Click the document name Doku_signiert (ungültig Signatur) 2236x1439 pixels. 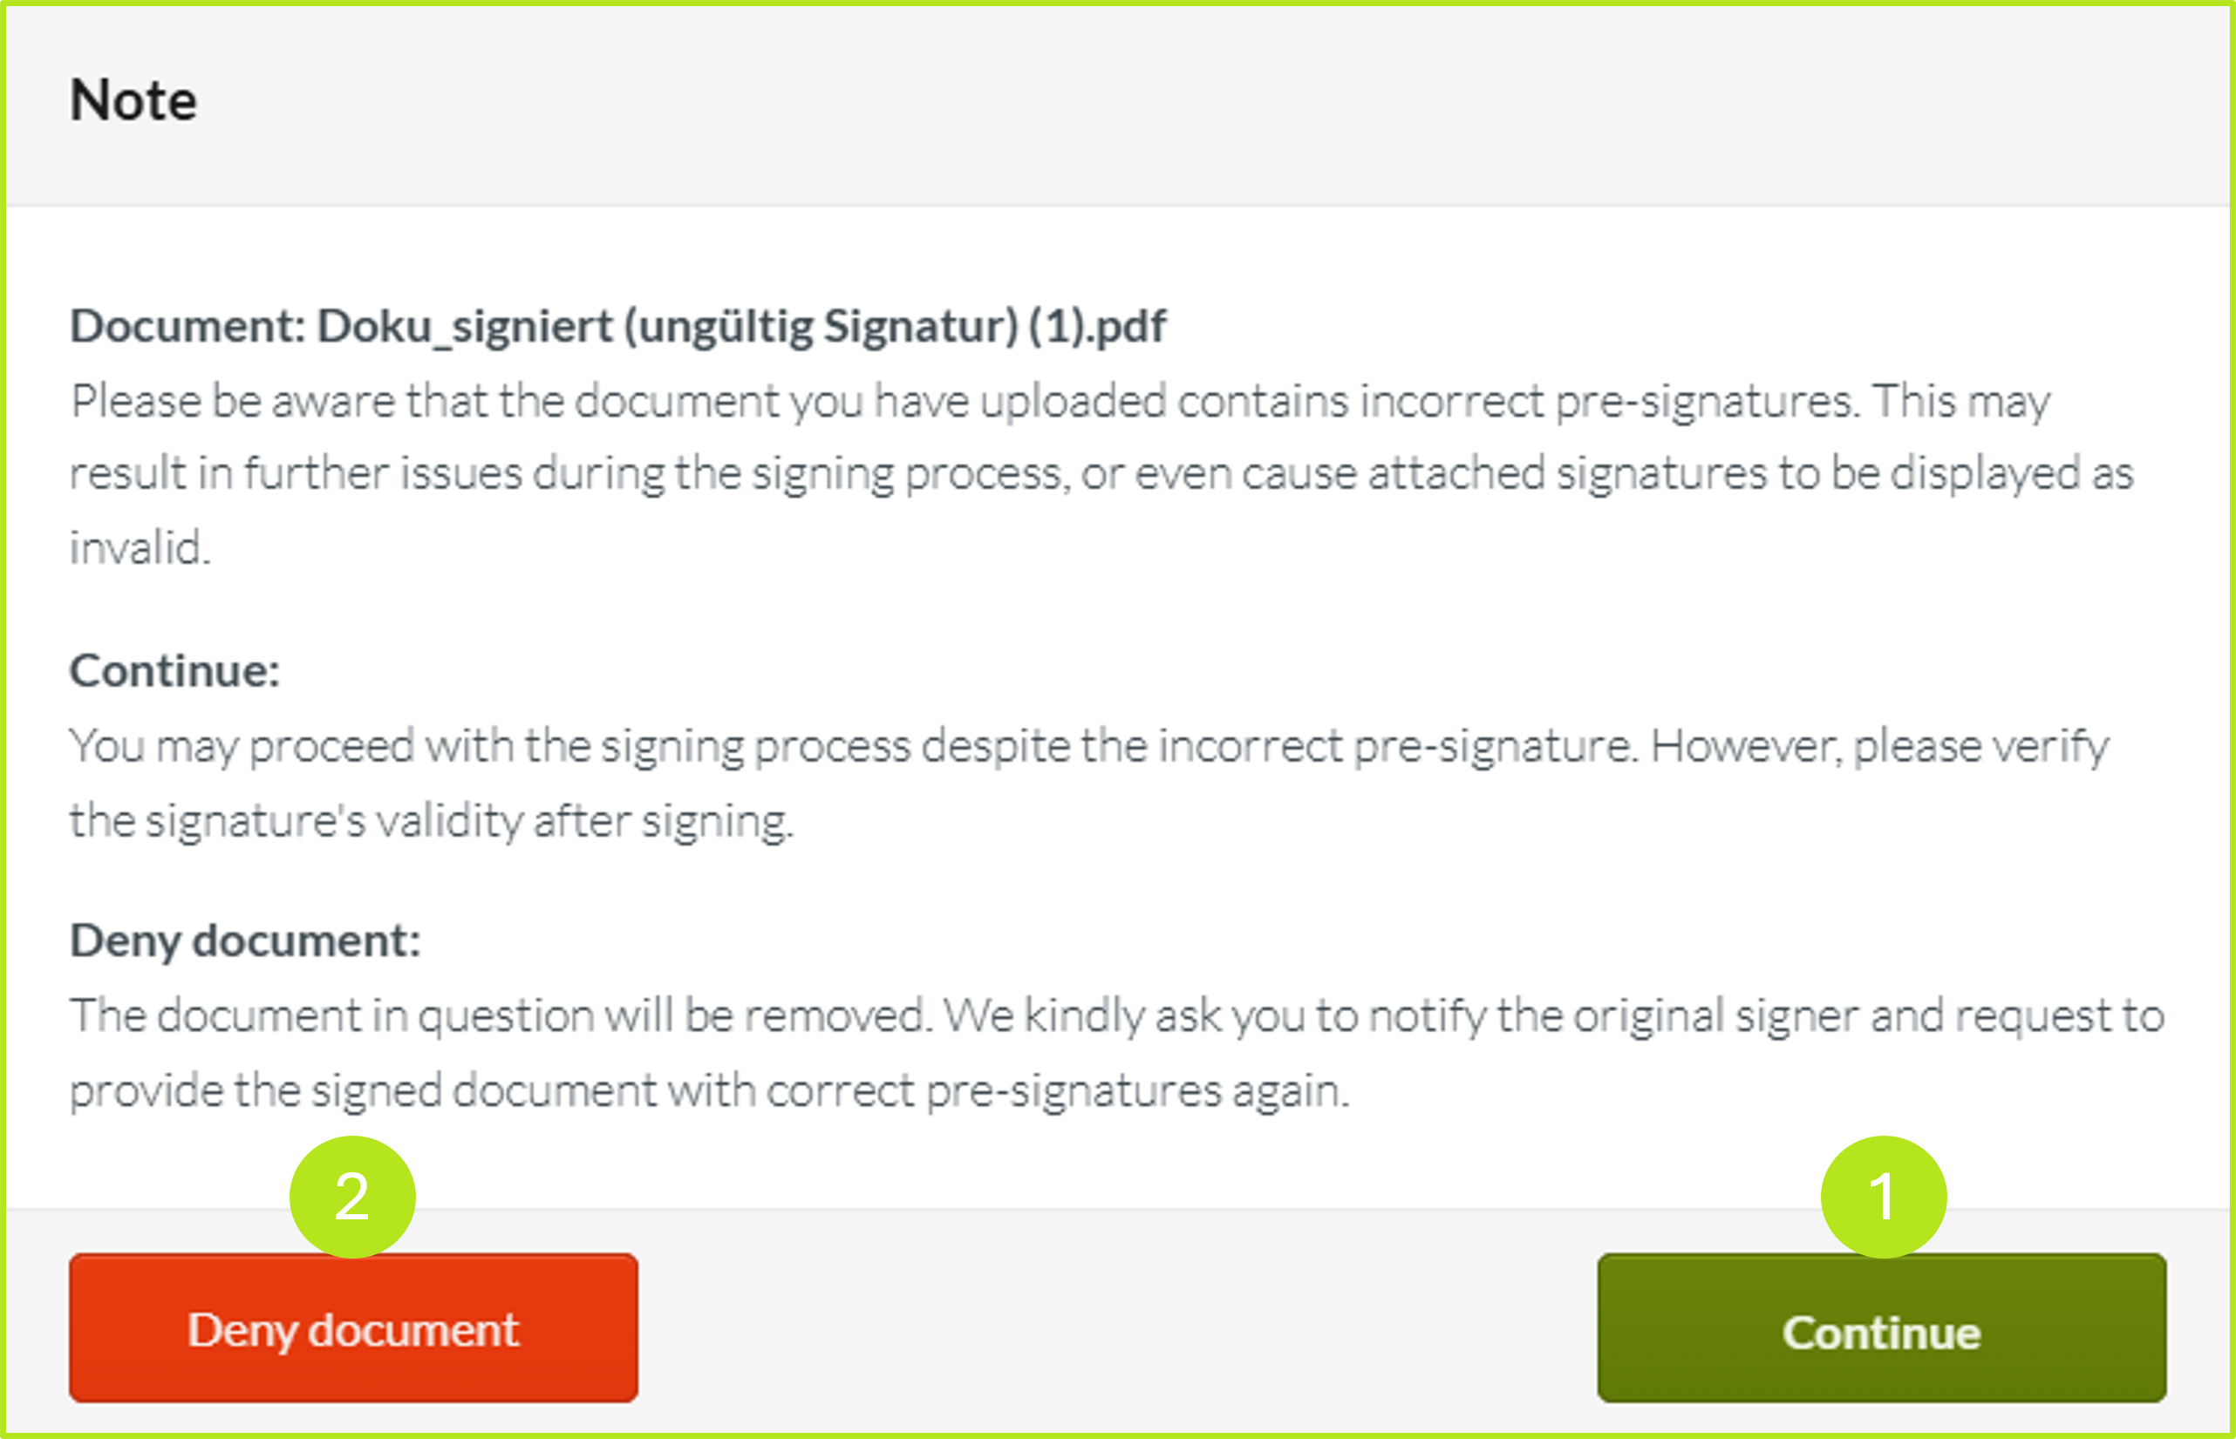click(x=617, y=326)
